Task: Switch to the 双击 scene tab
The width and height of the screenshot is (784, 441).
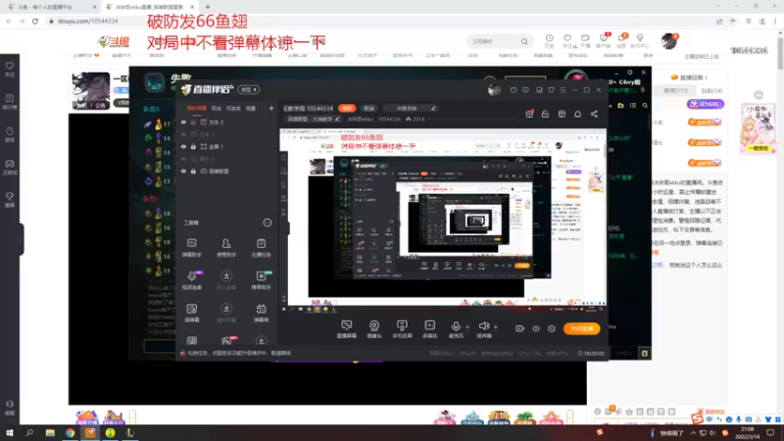Action: coord(216,108)
